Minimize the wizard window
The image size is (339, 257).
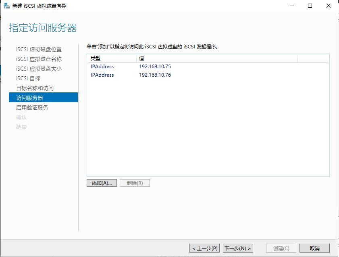click(x=292, y=6)
